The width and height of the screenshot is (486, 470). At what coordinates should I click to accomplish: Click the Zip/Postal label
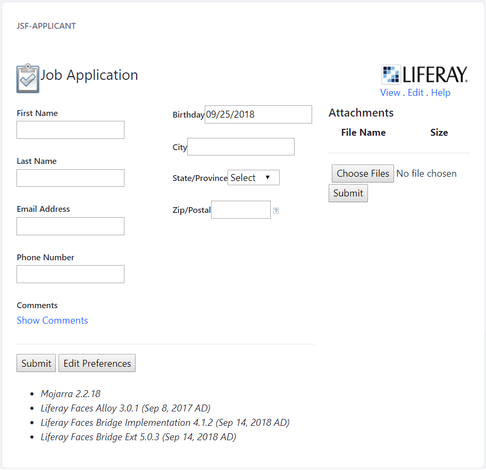[191, 210]
